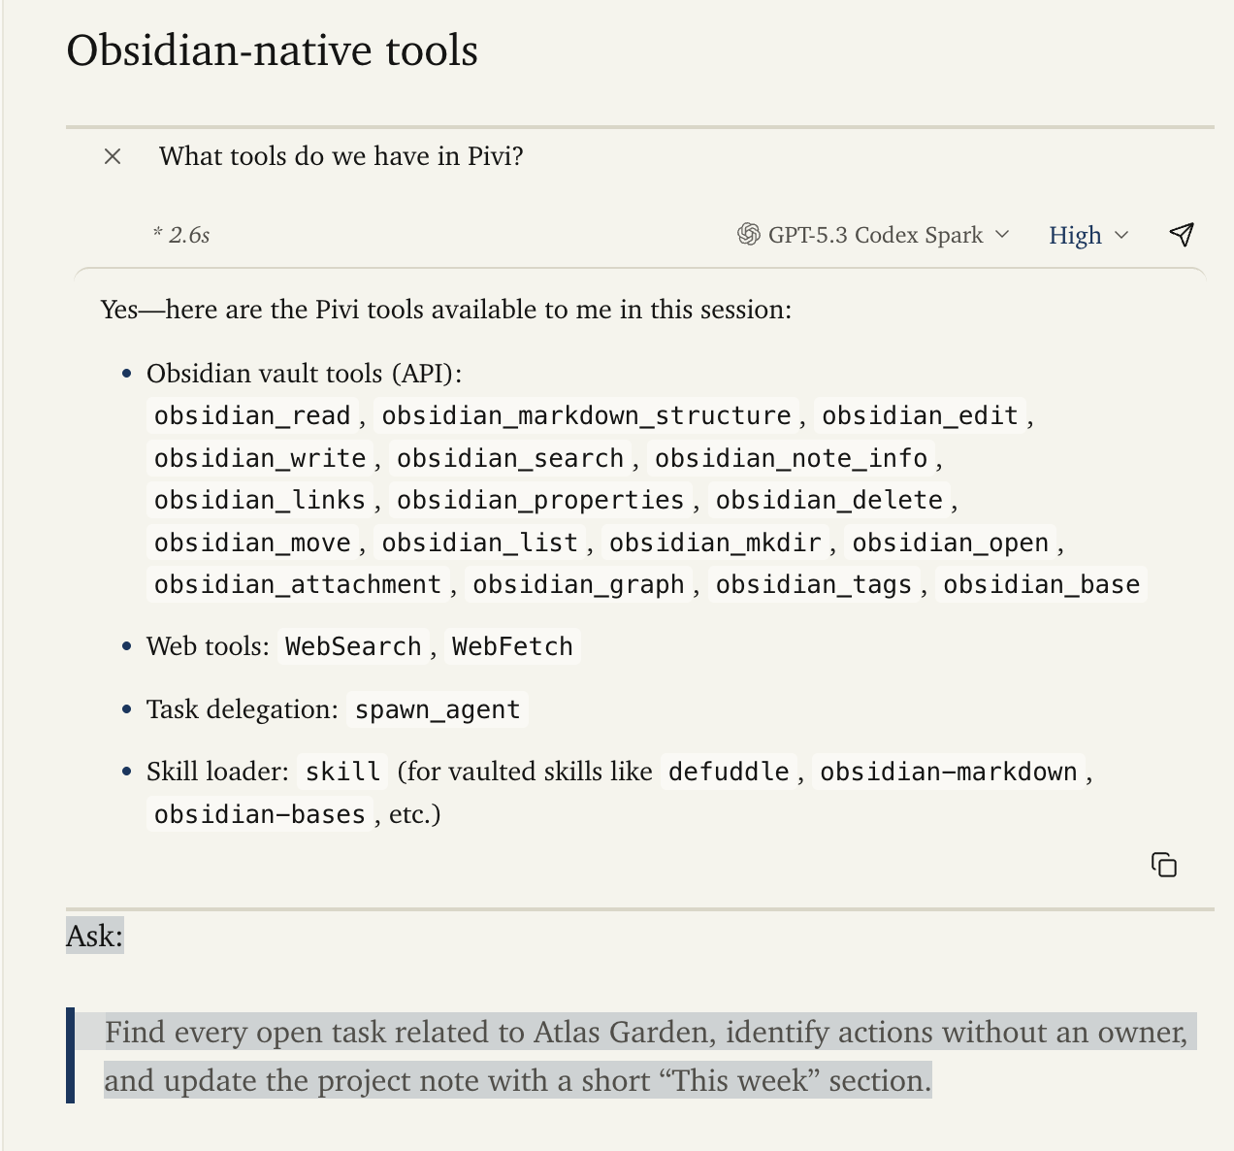
Task: Click the obsidian_open code tag
Action: click(x=950, y=543)
